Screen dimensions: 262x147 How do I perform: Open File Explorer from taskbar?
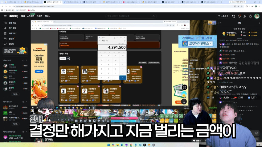click(x=118, y=145)
